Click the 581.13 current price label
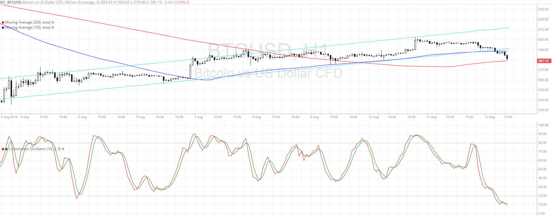 coord(543,61)
